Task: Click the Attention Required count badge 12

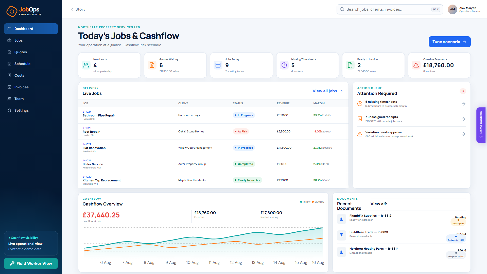Action: click(463, 91)
